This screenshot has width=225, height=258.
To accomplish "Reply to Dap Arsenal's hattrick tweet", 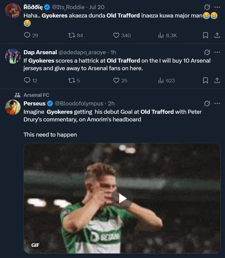I will (x=27, y=81).
